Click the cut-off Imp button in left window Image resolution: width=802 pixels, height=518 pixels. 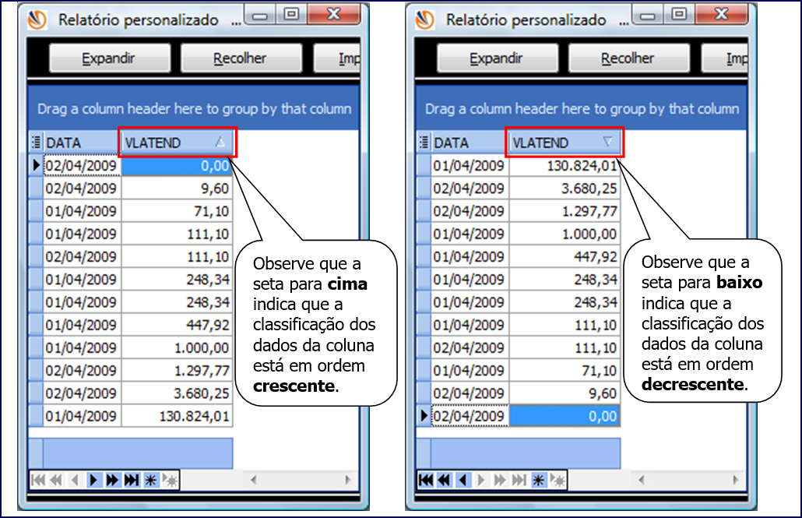pos(338,58)
